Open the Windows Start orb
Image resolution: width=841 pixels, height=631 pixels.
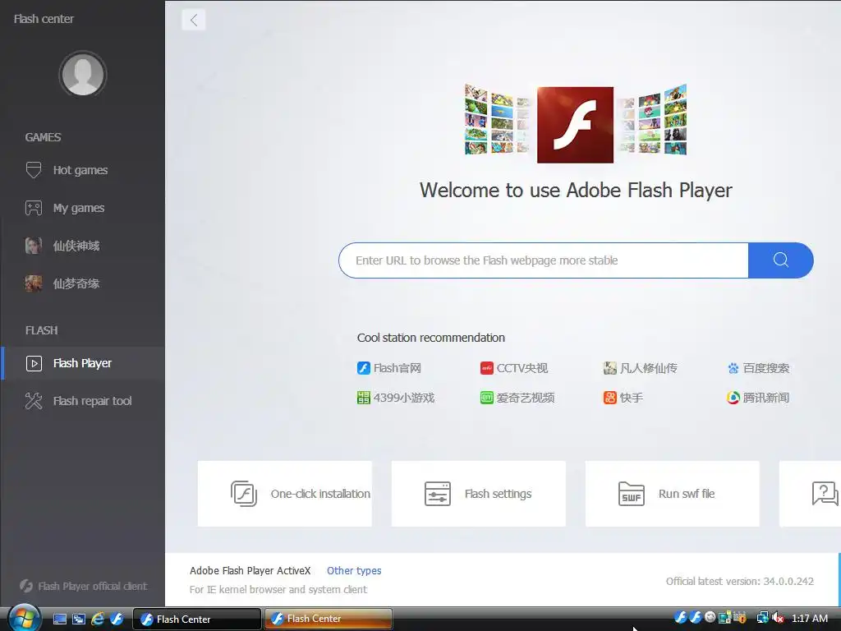(x=24, y=619)
